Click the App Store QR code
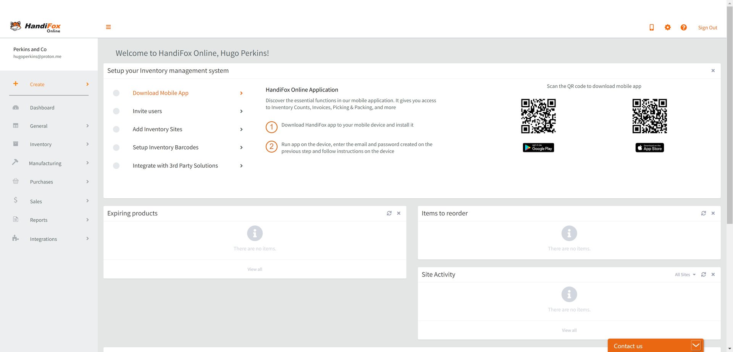 point(650,116)
